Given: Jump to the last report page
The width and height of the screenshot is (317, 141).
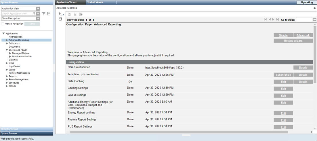Looking at the screenshot, I should [277, 19].
